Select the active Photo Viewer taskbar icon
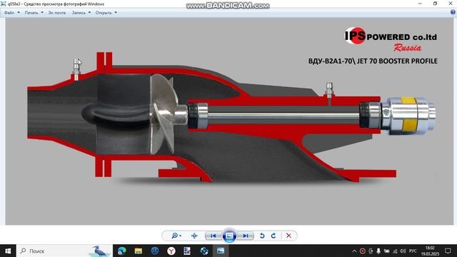Image resolution: width=457 pixels, height=257 pixels. (x=221, y=251)
